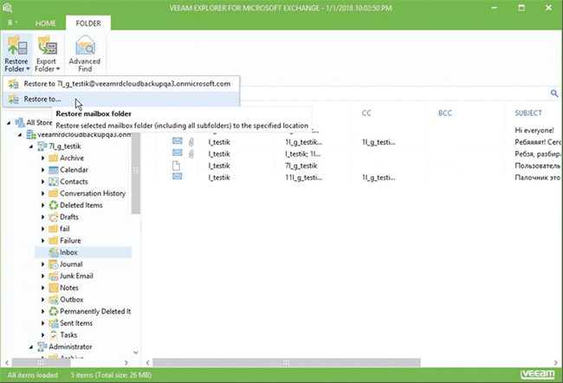Expand the Conversation History folder
Image resolution: width=563 pixels, height=383 pixels.
click(42, 193)
